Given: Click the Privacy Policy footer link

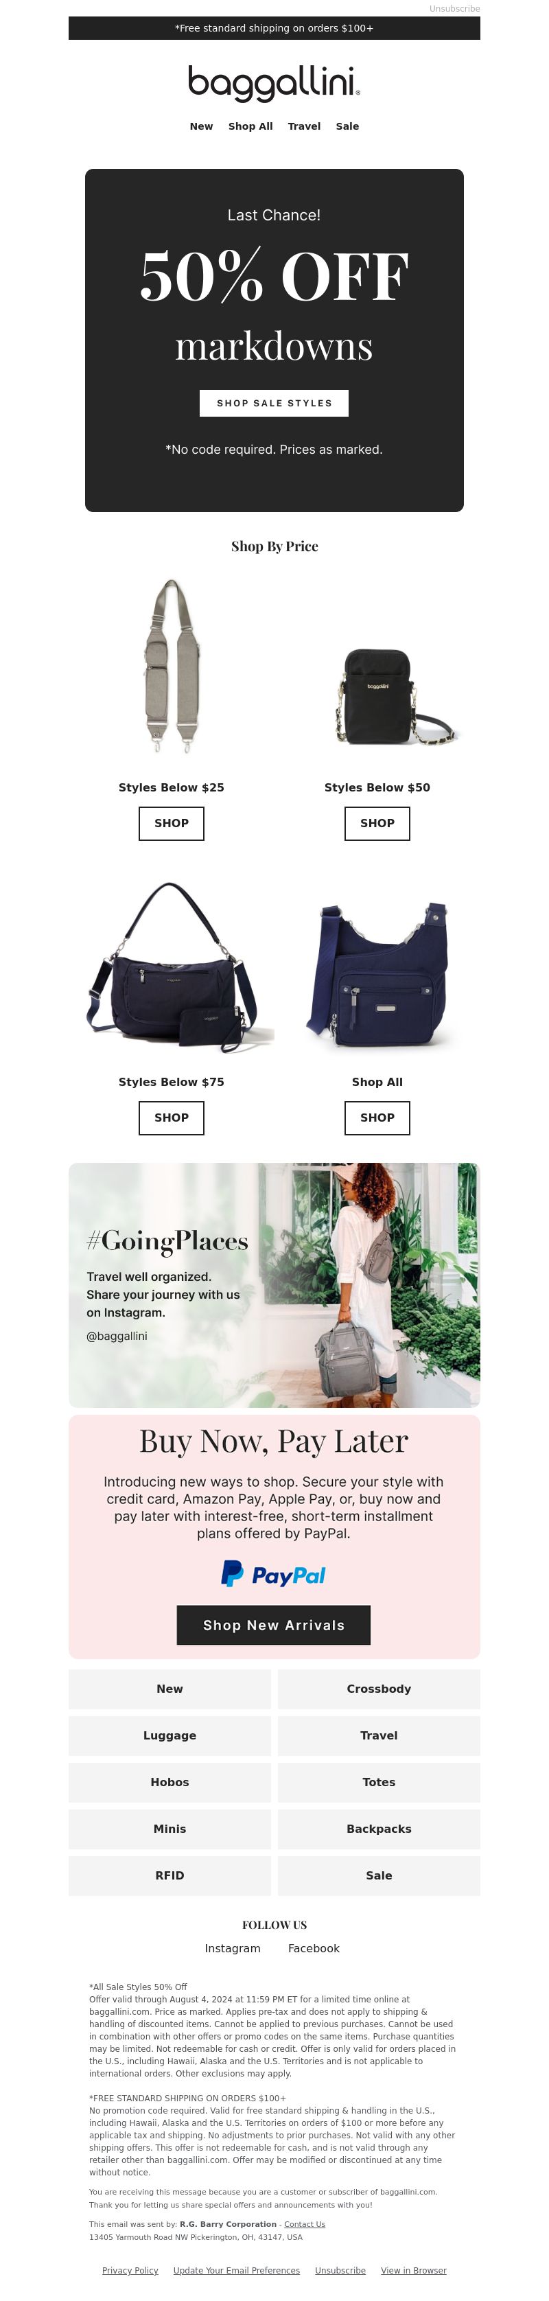Looking at the screenshot, I should [130, 2269].
